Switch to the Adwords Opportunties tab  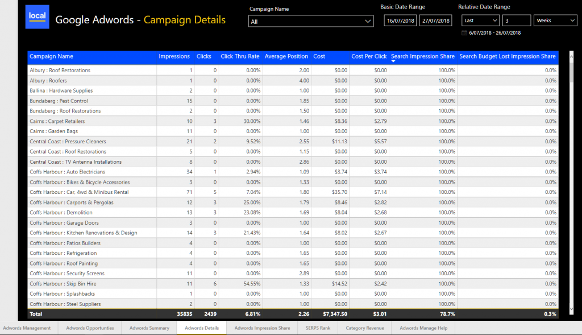(90, 328)
